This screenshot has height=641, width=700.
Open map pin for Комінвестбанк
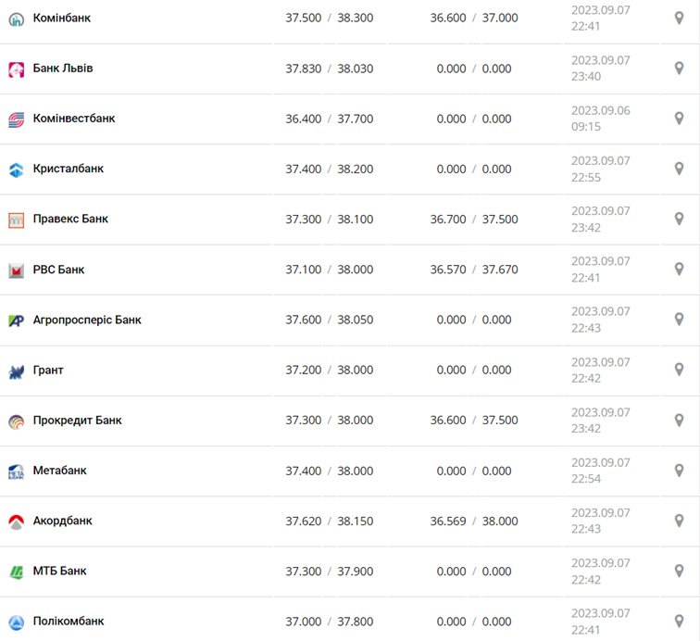(679, 119)
